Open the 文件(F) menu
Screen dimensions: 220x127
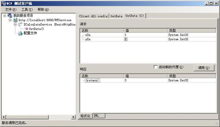click(x=11, y=9)
